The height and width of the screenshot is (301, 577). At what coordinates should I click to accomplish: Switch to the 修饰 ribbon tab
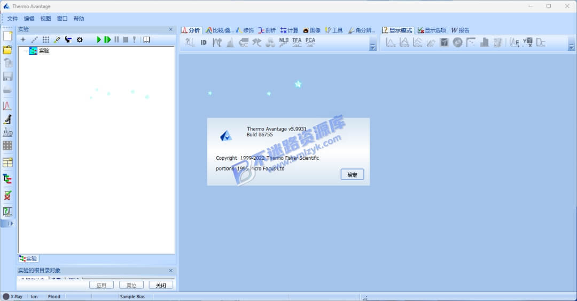coord(245,30)
